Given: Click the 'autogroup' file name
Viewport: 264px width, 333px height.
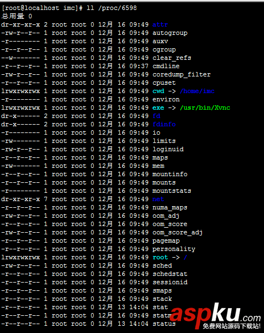Looking at the screenshot, I should click(x=170, y=33).
